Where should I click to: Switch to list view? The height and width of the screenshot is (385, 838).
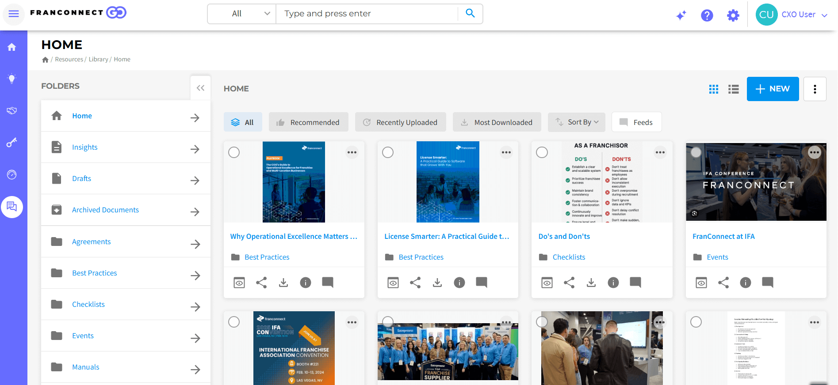point(733,89)
